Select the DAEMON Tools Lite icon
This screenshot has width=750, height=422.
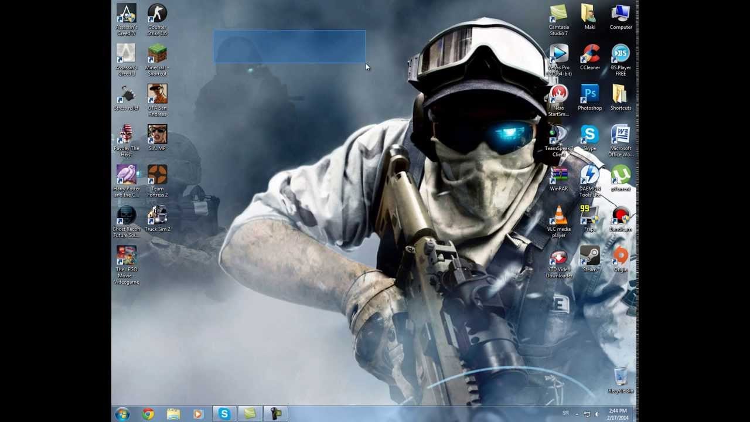pyautogui.click(x=589, y=182)
